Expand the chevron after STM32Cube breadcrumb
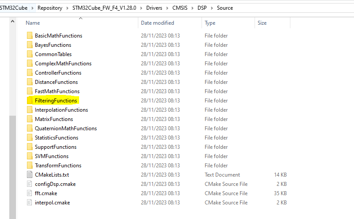Screen dimensions: 354x219 (33, 8)
